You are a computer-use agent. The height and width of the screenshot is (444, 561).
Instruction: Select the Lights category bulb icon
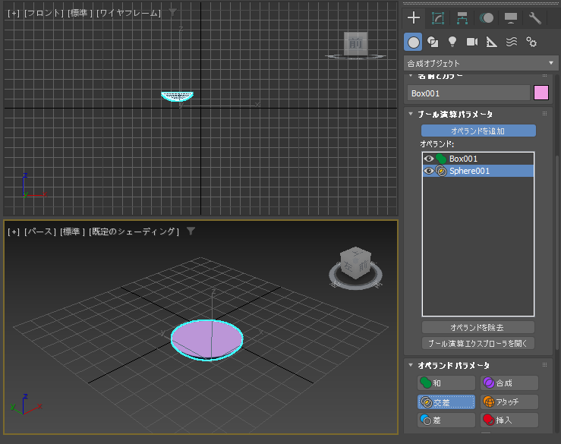tap(452, 43)
